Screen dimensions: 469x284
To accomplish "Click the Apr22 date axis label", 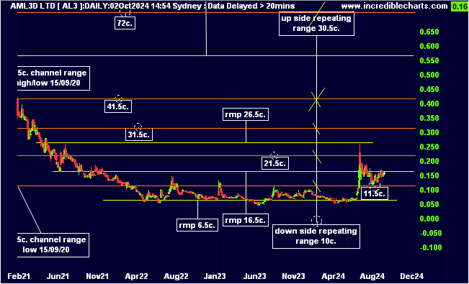I will pos(137,276).
